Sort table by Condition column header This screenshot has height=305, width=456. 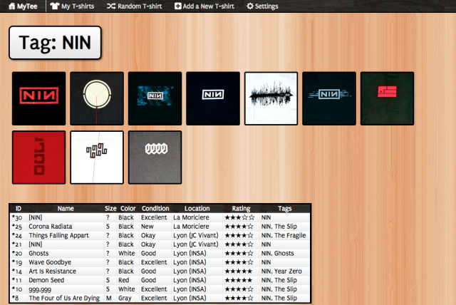pos(155,209)
